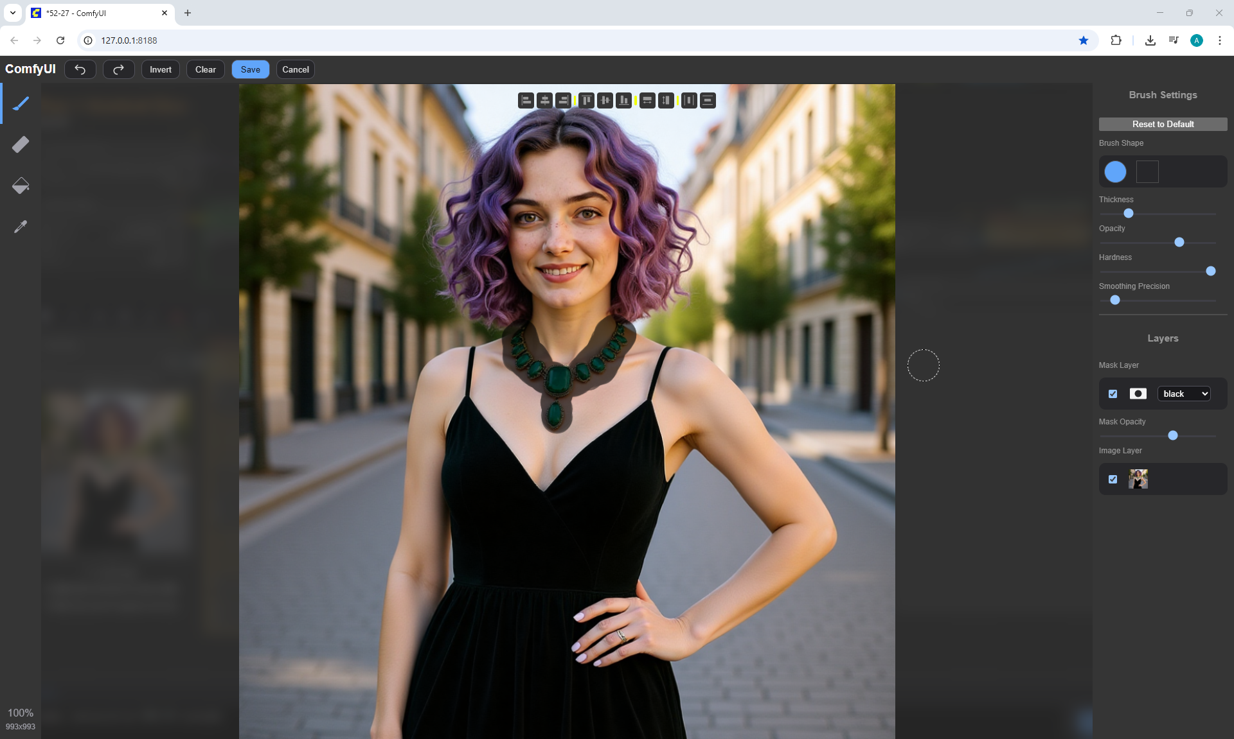Click the undo arrow button

(x=80, y=69)
